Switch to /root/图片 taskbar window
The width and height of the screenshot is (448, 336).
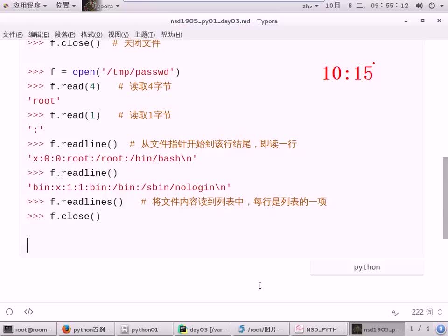pos(261,329)
